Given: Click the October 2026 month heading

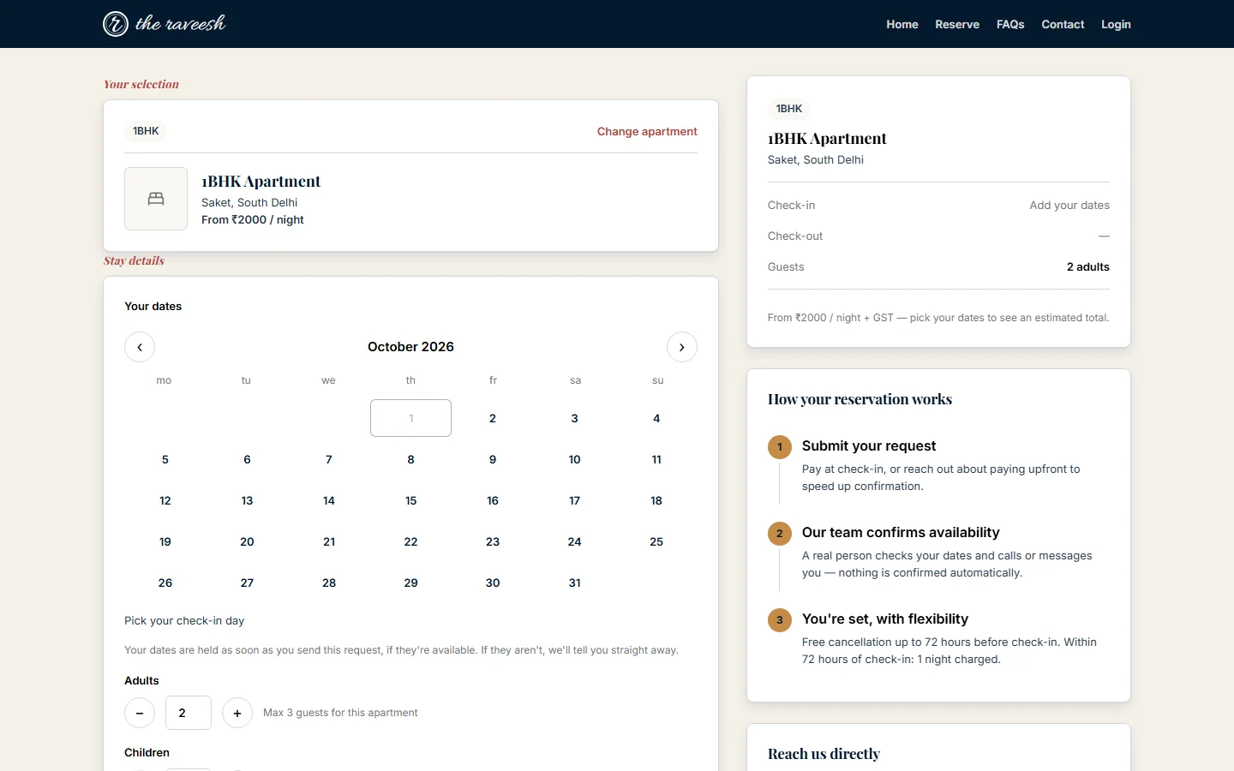Looking at the screenshot, I should point(411,347).
